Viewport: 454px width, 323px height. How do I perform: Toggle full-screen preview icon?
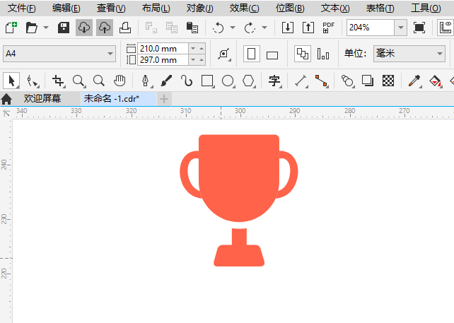point(419,28)
